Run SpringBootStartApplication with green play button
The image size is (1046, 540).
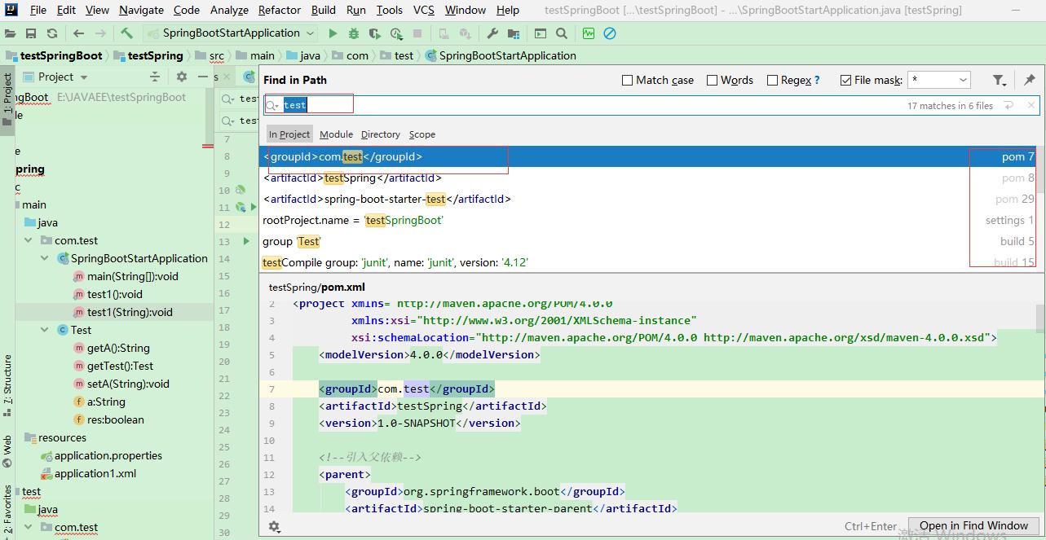click(333, 33)
